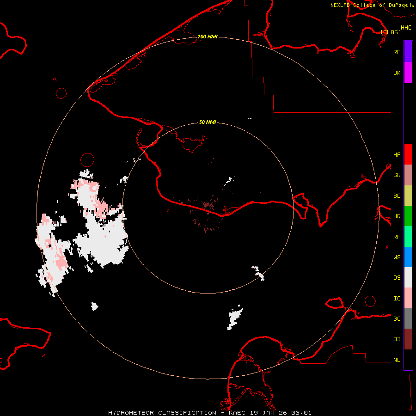
Task: Click the red HA color swatch
Action: [408, 154]
